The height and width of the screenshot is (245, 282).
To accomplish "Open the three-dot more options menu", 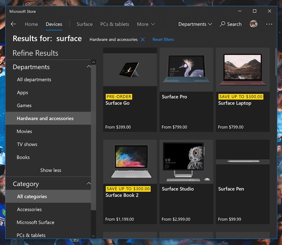I will tap(269, 24).
